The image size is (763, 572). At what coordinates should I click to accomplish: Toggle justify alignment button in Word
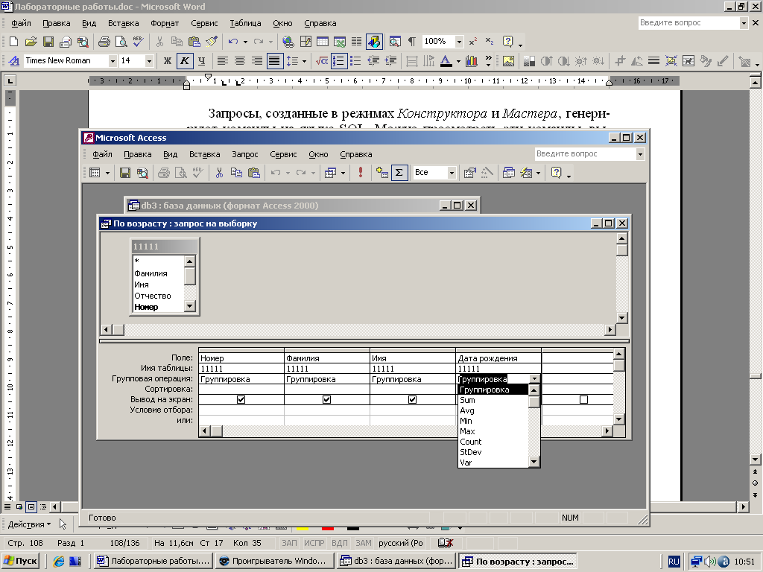[274, 61]
